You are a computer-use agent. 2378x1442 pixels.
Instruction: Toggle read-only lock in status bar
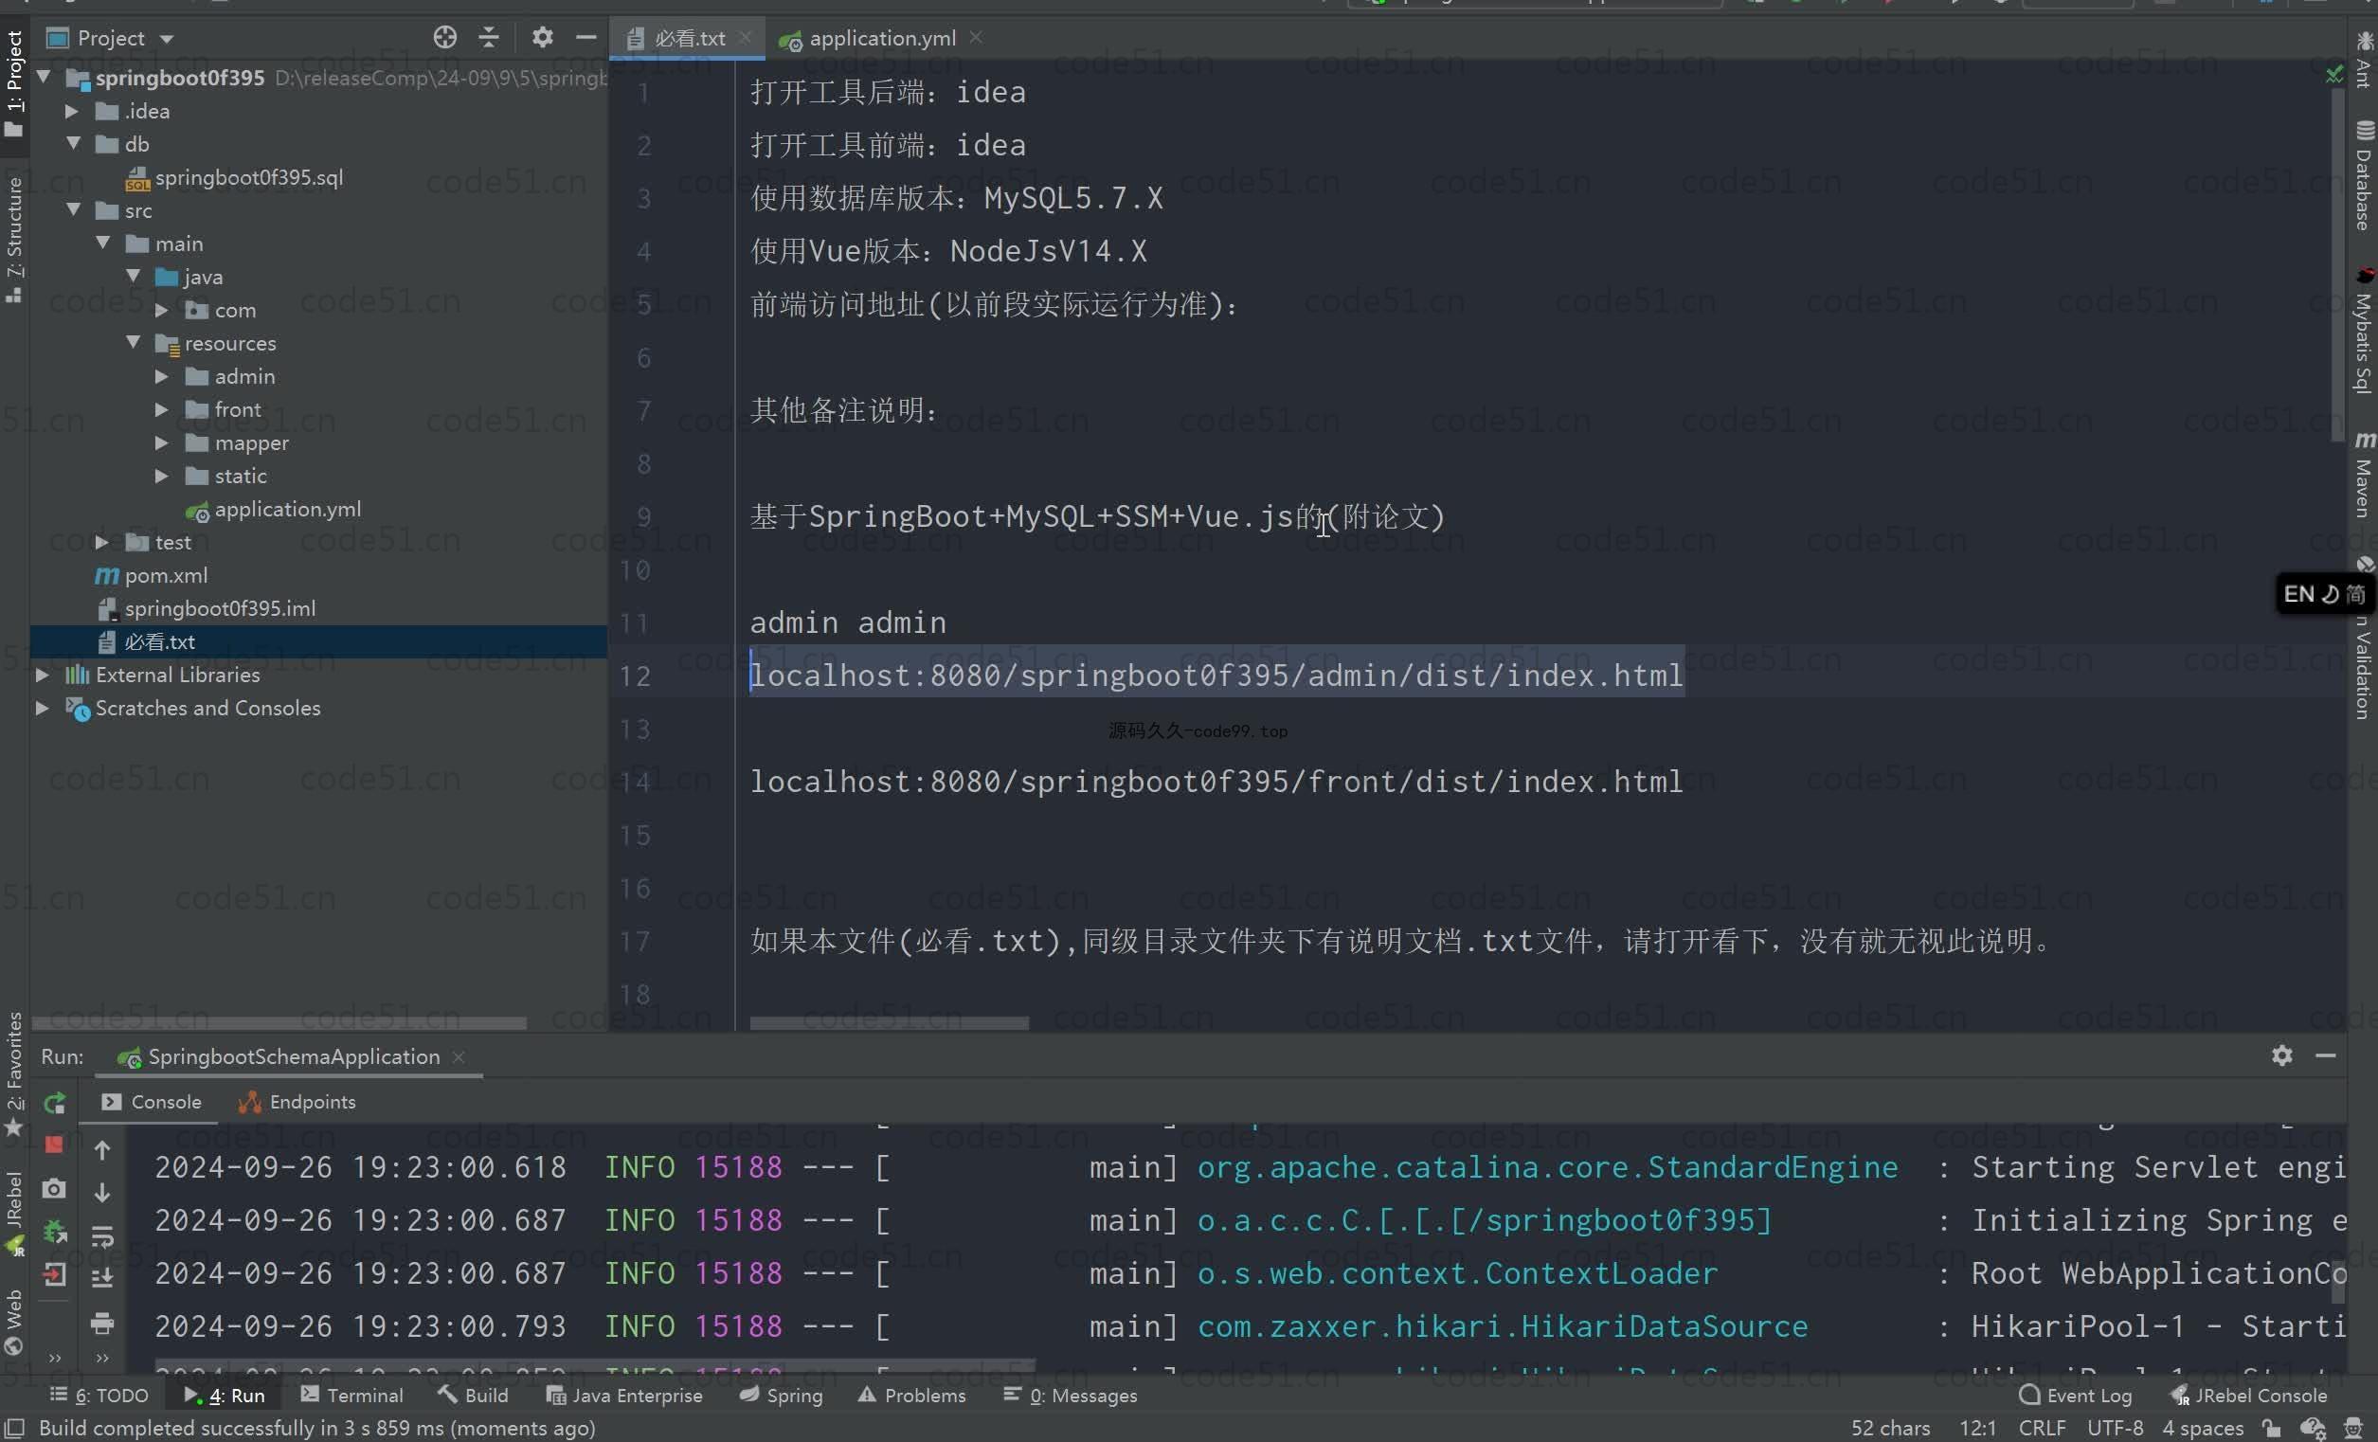(2272, 1428)
